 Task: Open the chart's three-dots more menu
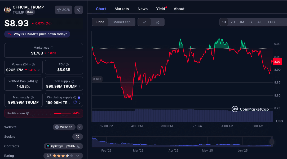[x=283, y=22]
